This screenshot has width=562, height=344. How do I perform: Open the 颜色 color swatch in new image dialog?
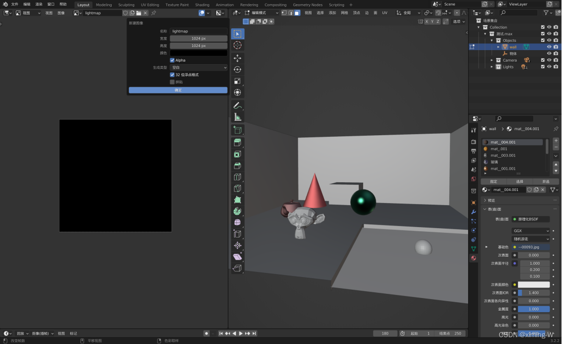coord(198,53)
